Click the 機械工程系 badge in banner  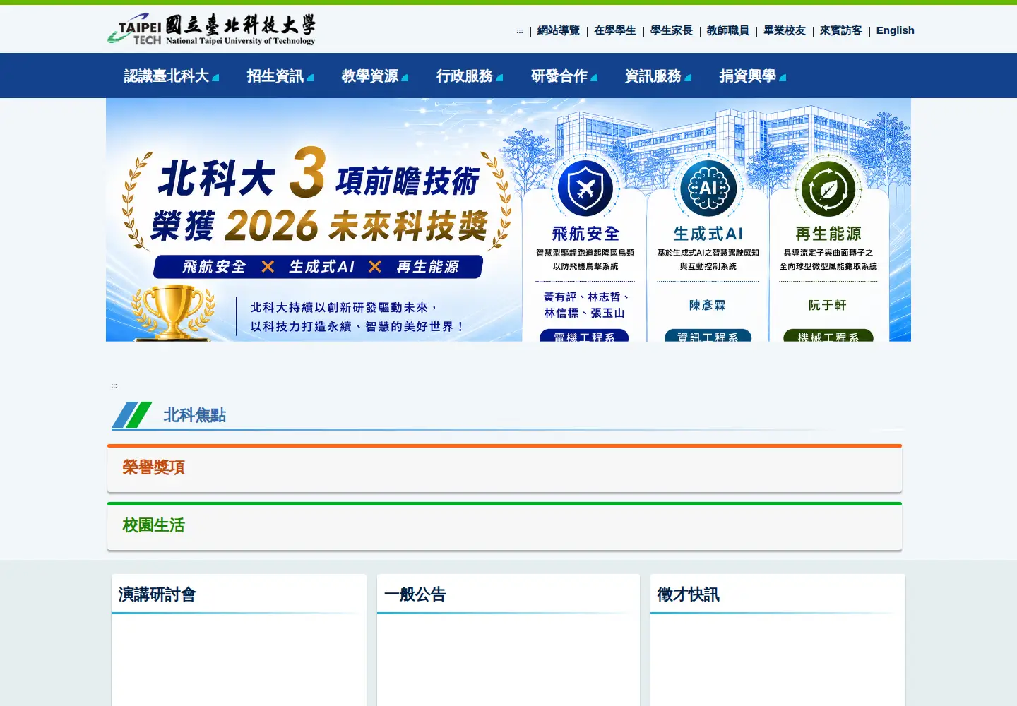click(x=828, y=336)
